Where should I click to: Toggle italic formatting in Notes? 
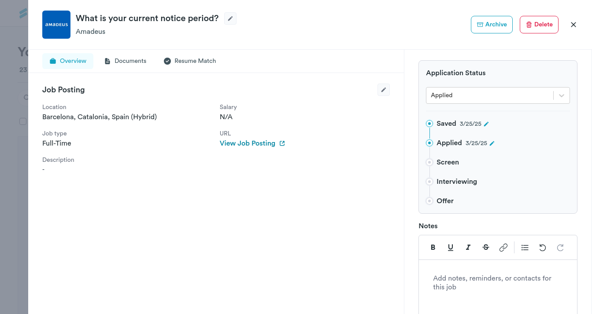[x=468, y=248]
